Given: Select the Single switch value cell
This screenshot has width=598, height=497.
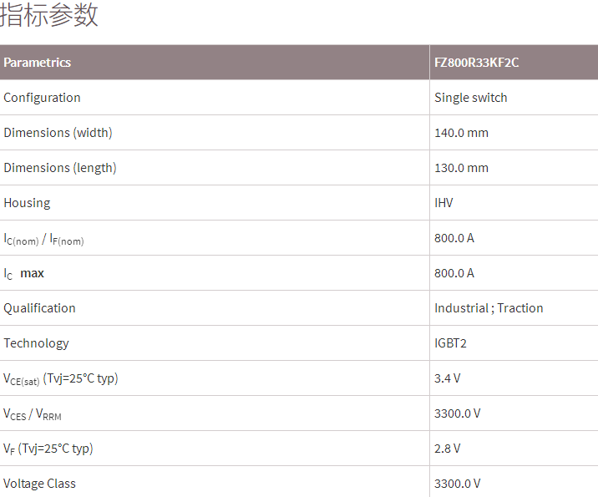Looking at the screenshot, I should 471,98.
